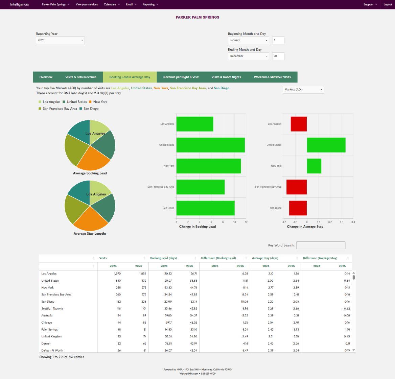Open the Support menu
Image resolution: width=395 pixels, height=379 pixels.
click(370, 4)
